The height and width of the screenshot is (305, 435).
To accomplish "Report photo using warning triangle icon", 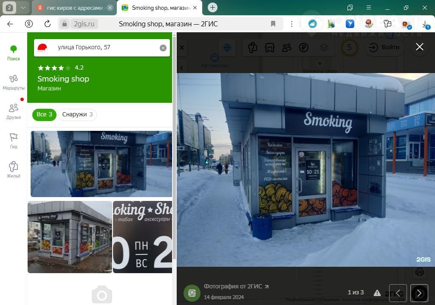I will 377,293.
